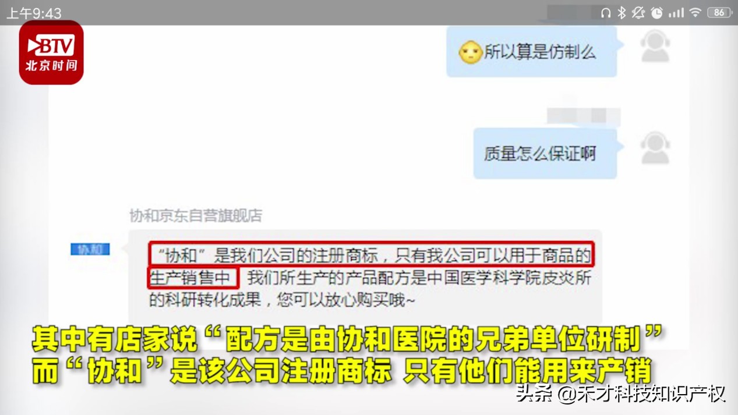This screenshot has width=738, height=415.
Task: Click the blue 协和 seller badge
Action: [90, 249]
